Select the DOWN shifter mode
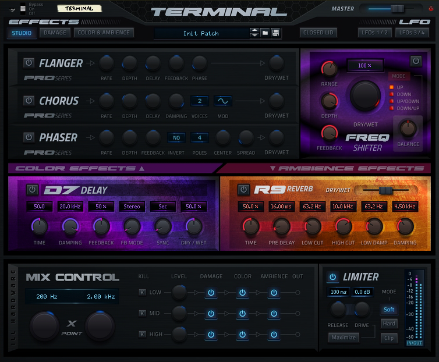 (x=401, y=94)
